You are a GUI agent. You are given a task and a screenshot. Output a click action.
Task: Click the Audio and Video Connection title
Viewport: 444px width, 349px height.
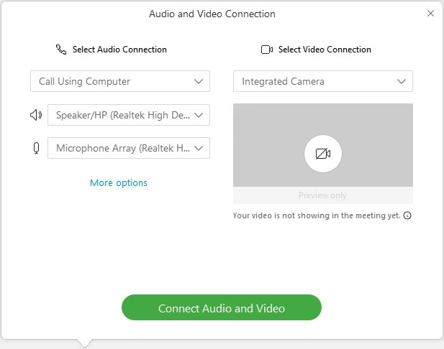pyautogui.click(x=212, y=14)
